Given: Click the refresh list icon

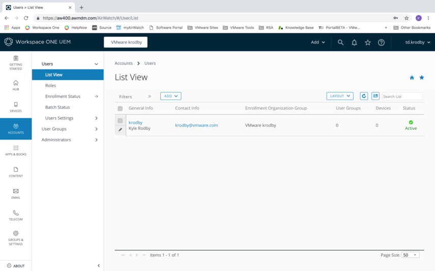Looking at the screenshot, I should (364, 96).
